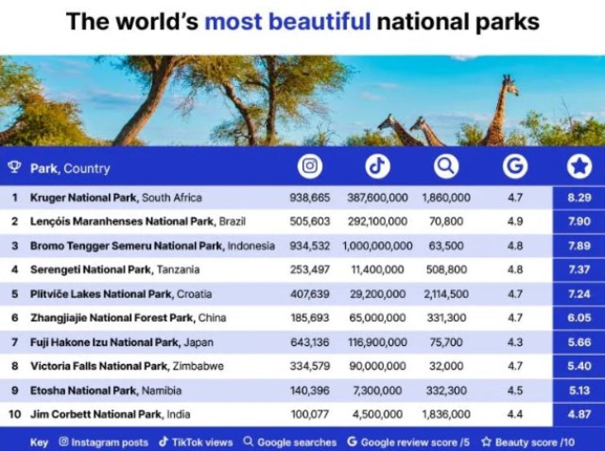Screen dimensions: 605x451
Task: Click Victoria Falls' TikTok views 90,000,000
Action: pos(378,366)
